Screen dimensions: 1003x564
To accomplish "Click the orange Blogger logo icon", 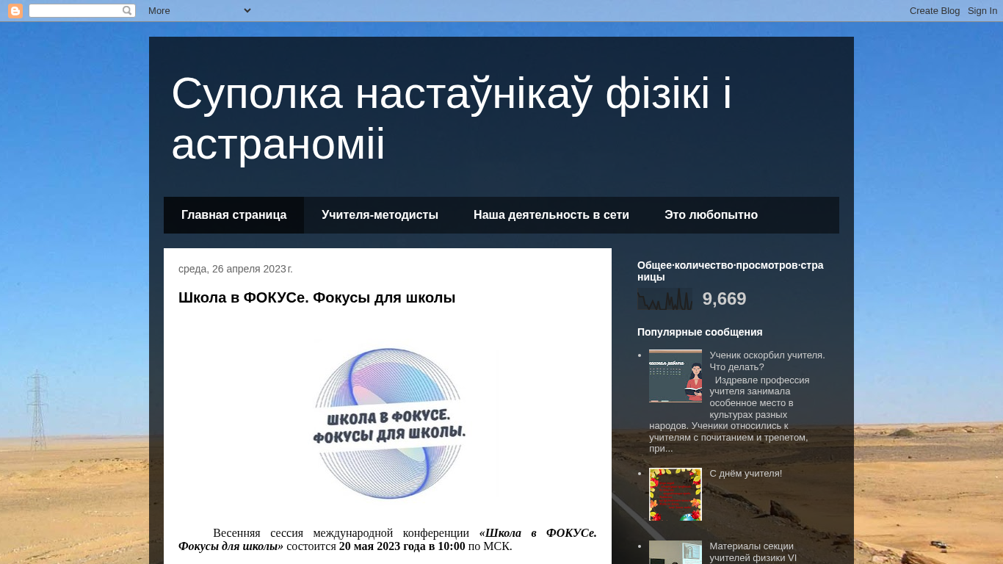I will click(x=15, y=11).
